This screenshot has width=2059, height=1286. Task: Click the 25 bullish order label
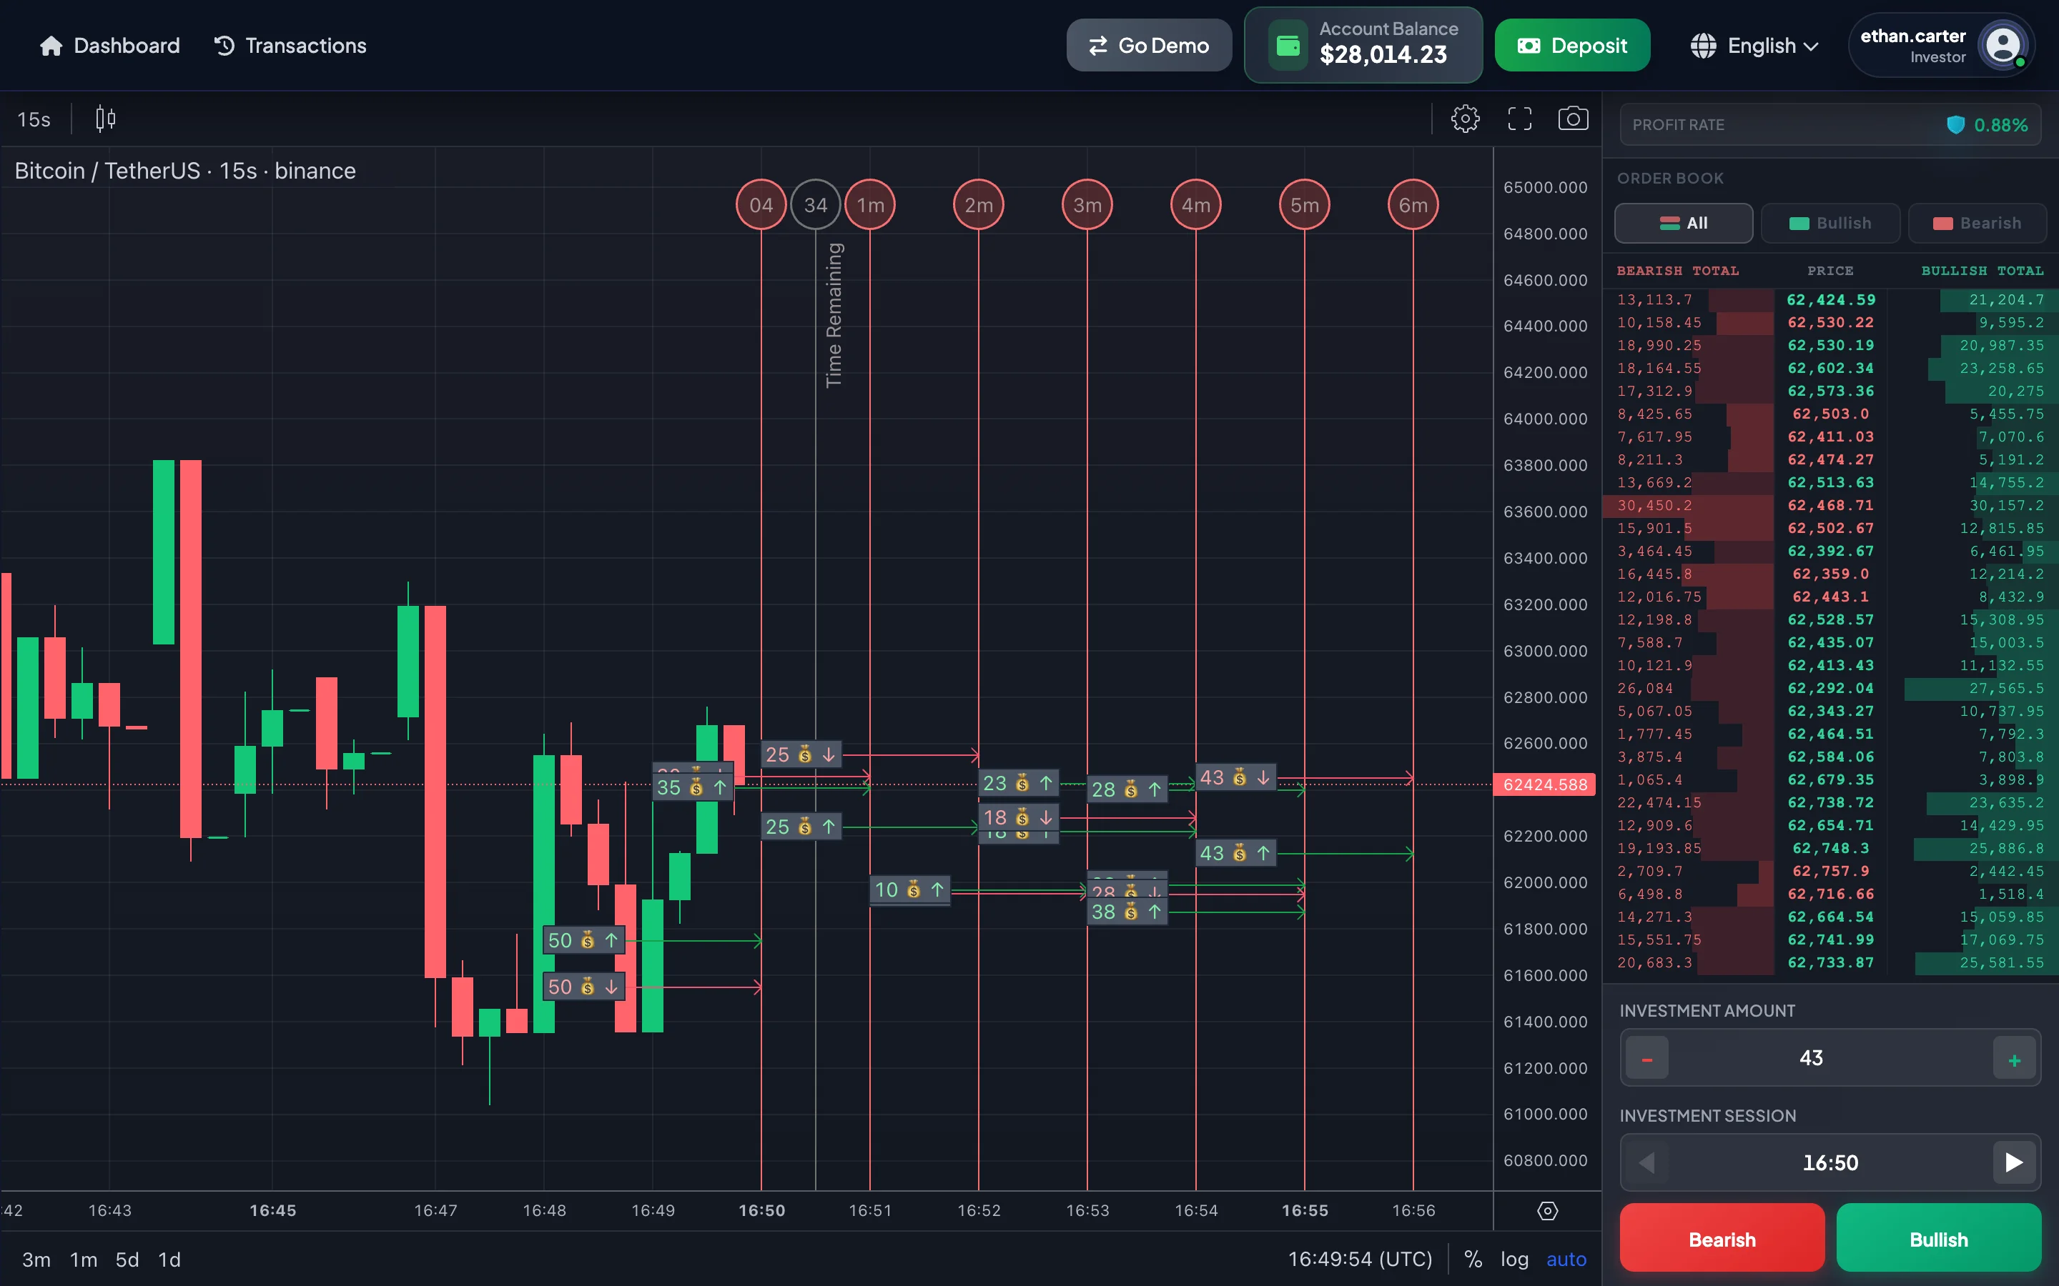[801, 827]
